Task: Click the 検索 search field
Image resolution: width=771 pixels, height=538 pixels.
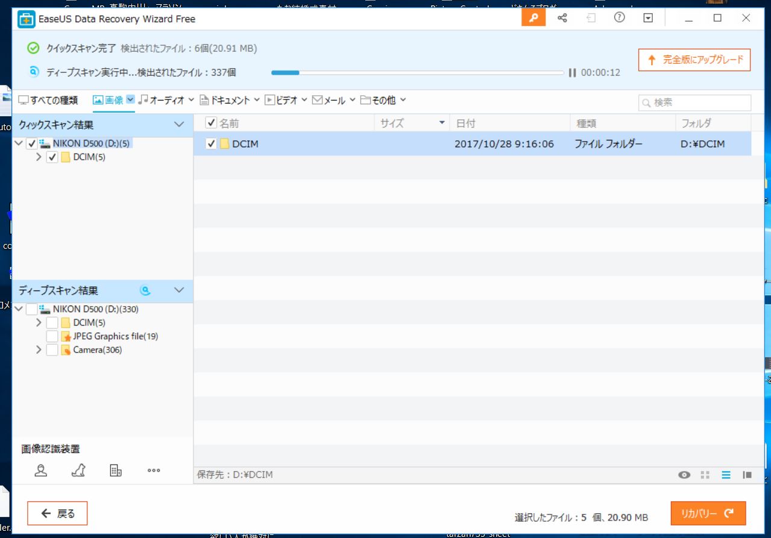Action: (695, 102)
